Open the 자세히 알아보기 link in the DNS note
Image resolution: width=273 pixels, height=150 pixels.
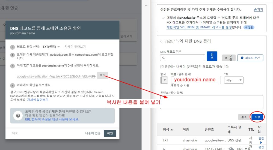click(x=38, y=100)
